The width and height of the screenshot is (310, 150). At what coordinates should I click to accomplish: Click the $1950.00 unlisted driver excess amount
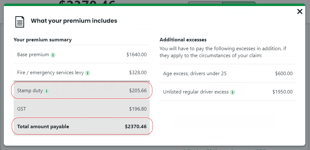click(x=282, y=92)
